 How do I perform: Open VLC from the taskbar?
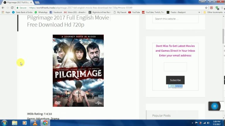tap(35, 123)
